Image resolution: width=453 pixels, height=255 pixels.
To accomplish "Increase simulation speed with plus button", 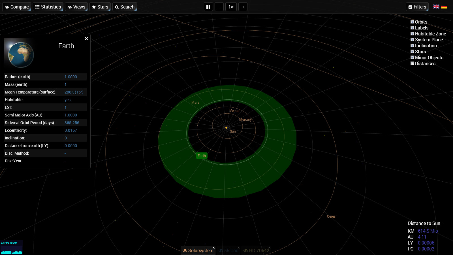I will pos(243,7).
